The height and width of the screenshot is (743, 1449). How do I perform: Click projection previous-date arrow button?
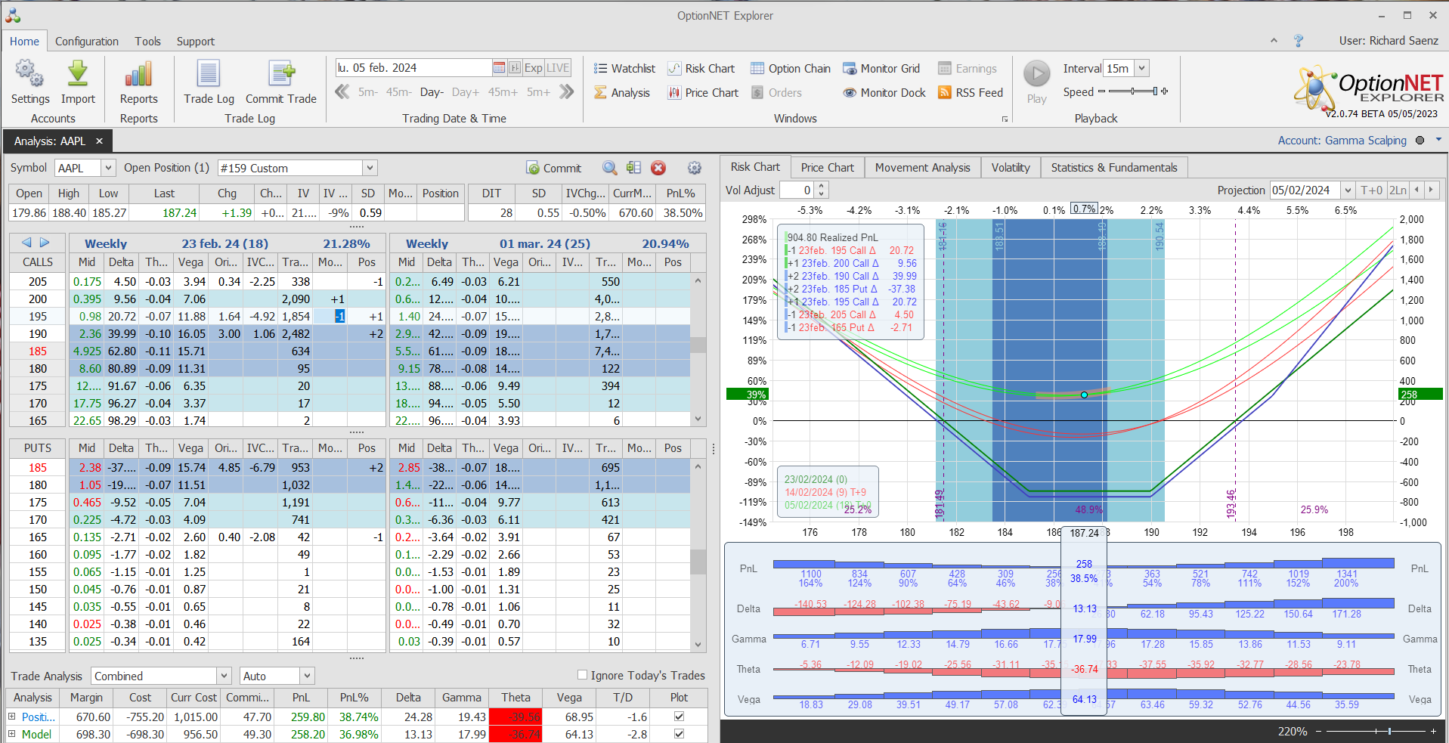1416,190
